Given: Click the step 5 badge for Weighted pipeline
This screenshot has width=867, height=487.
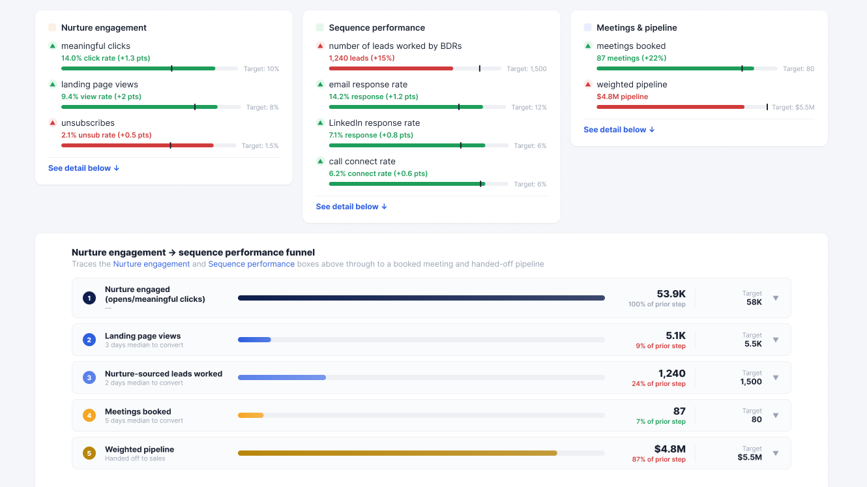Looking at the screenshot, I should [89, 453].
